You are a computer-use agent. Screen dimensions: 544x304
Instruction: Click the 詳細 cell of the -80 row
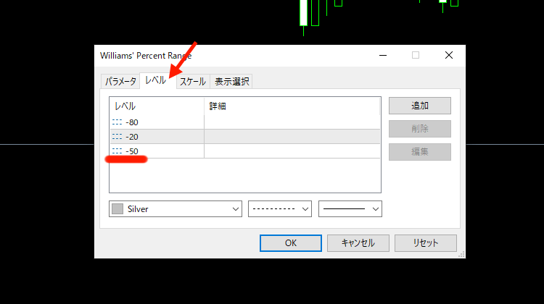click(x=292, y=122)
